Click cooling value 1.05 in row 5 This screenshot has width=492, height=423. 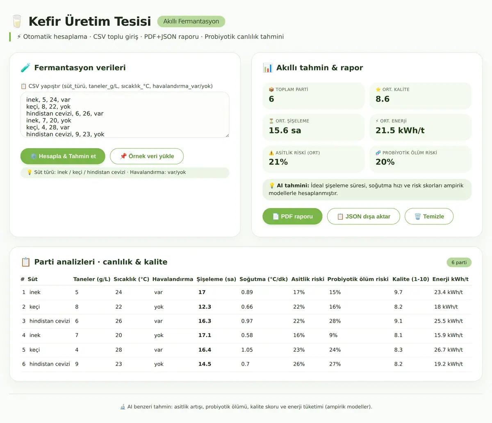point(247,350)
